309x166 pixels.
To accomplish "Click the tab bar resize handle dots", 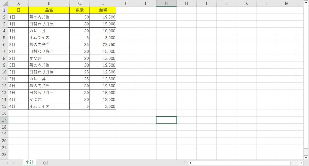I will pyautogui.click(x=185, y=163).
